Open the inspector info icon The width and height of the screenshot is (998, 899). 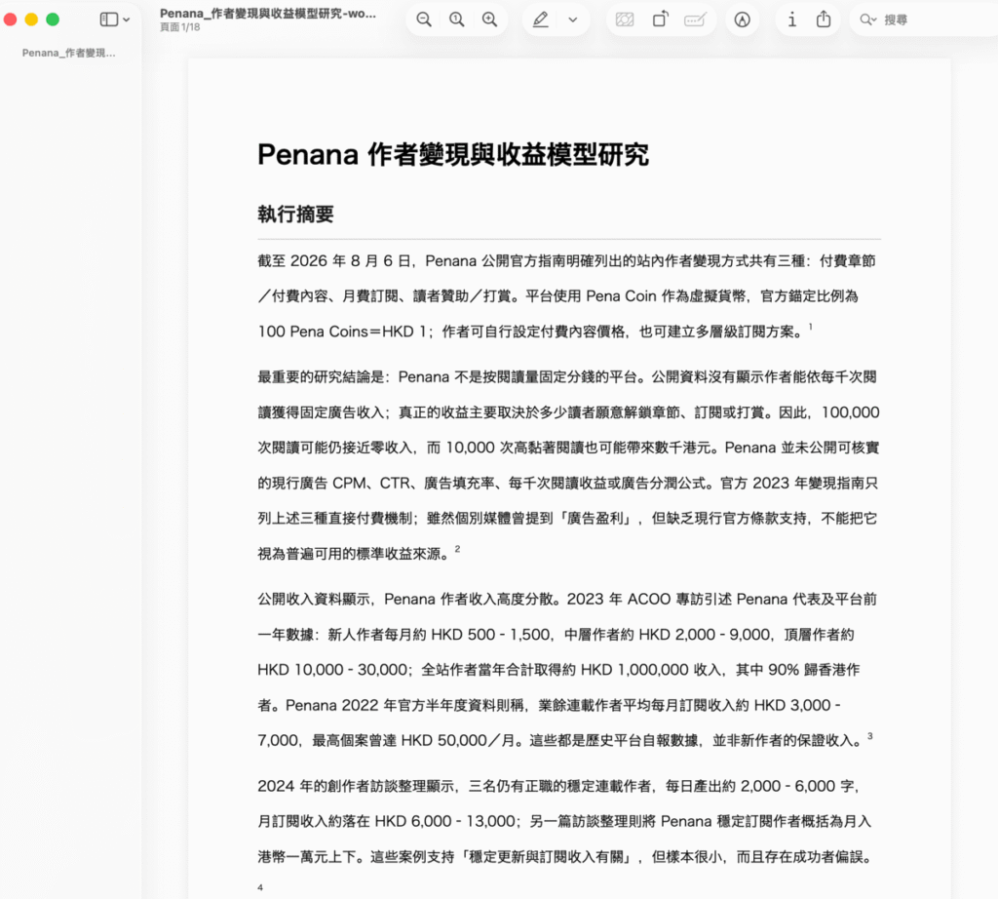pos(791,20)
